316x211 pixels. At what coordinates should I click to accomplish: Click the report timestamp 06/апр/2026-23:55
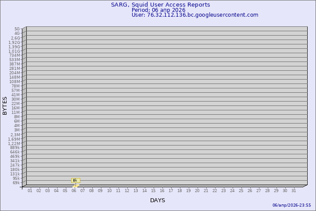[291, 205]
